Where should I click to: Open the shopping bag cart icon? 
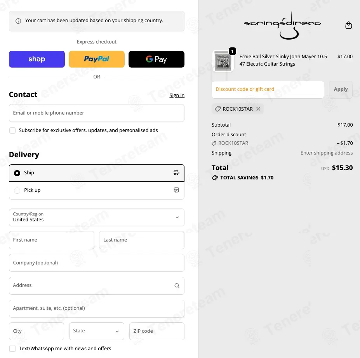click(348, 26)
